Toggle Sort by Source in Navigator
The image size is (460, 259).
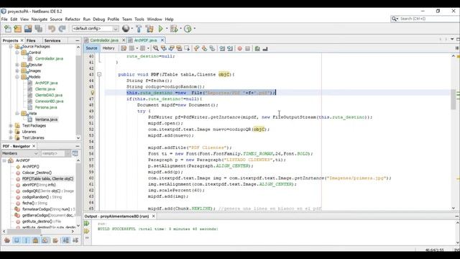[75, 240]
